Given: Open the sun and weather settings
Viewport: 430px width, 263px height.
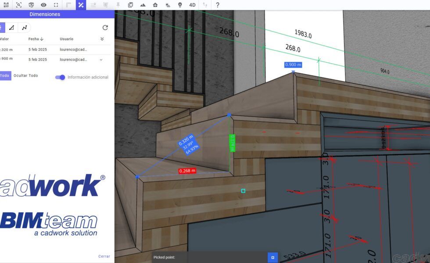Looking at the screenshot, I should coord(168,5).
